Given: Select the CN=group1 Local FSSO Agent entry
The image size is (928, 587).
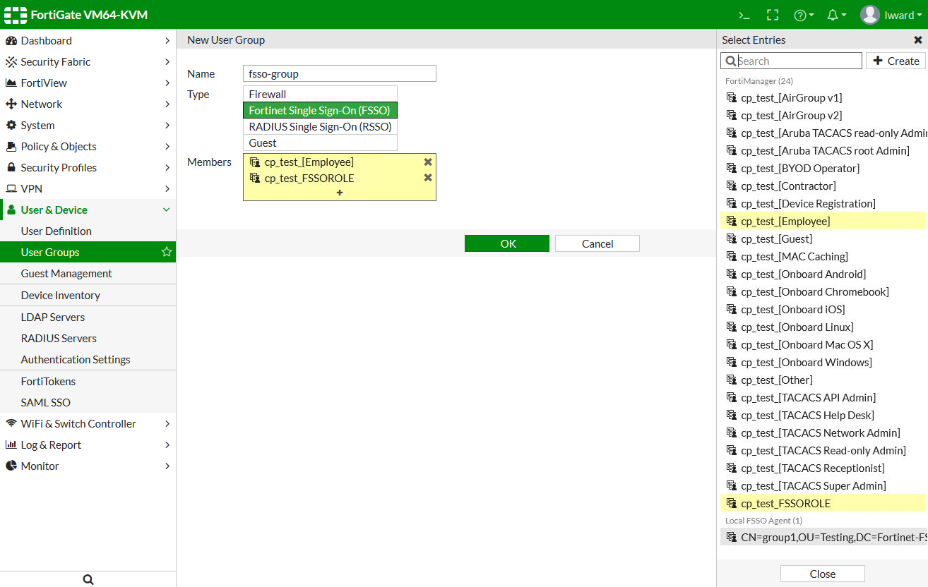Looking at the screenshot, I should pos(823,537).
